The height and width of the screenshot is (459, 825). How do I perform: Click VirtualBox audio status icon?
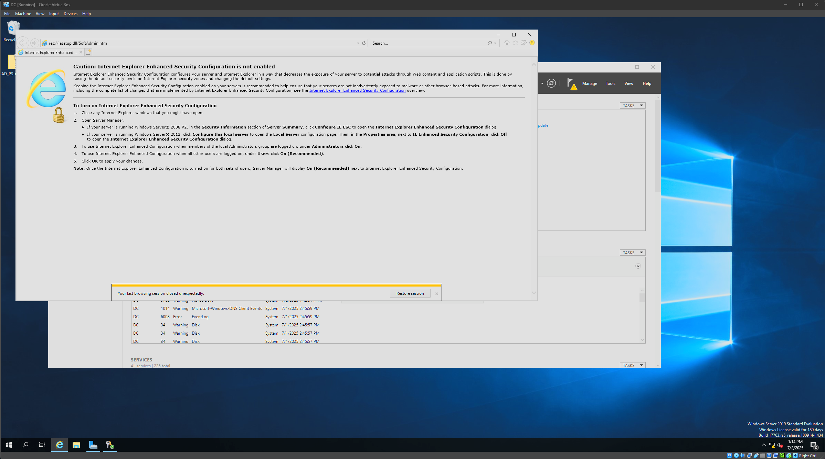743,456
